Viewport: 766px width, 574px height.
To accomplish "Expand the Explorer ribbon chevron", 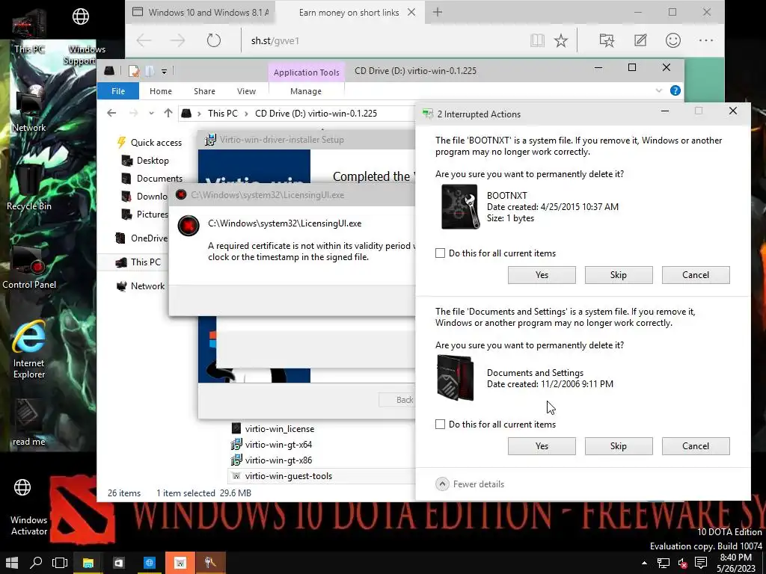I will click(x=658, y=90).
